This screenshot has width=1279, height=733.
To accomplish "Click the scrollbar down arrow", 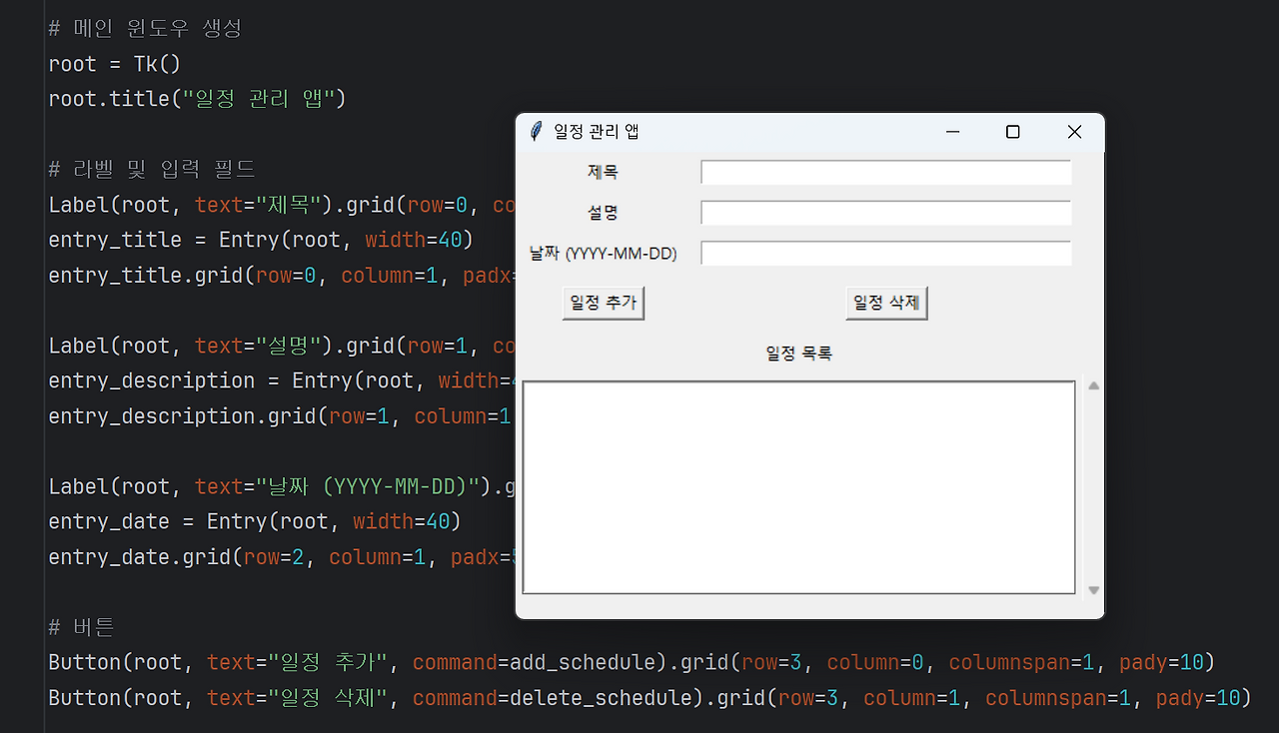I will [1091, 589].
